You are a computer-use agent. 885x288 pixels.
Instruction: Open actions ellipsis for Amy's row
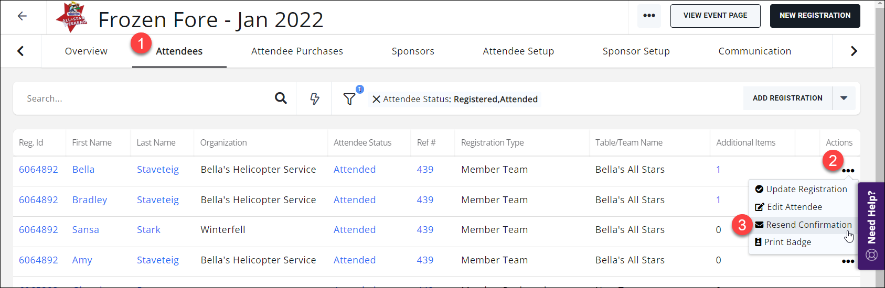(x=848, y=261)
